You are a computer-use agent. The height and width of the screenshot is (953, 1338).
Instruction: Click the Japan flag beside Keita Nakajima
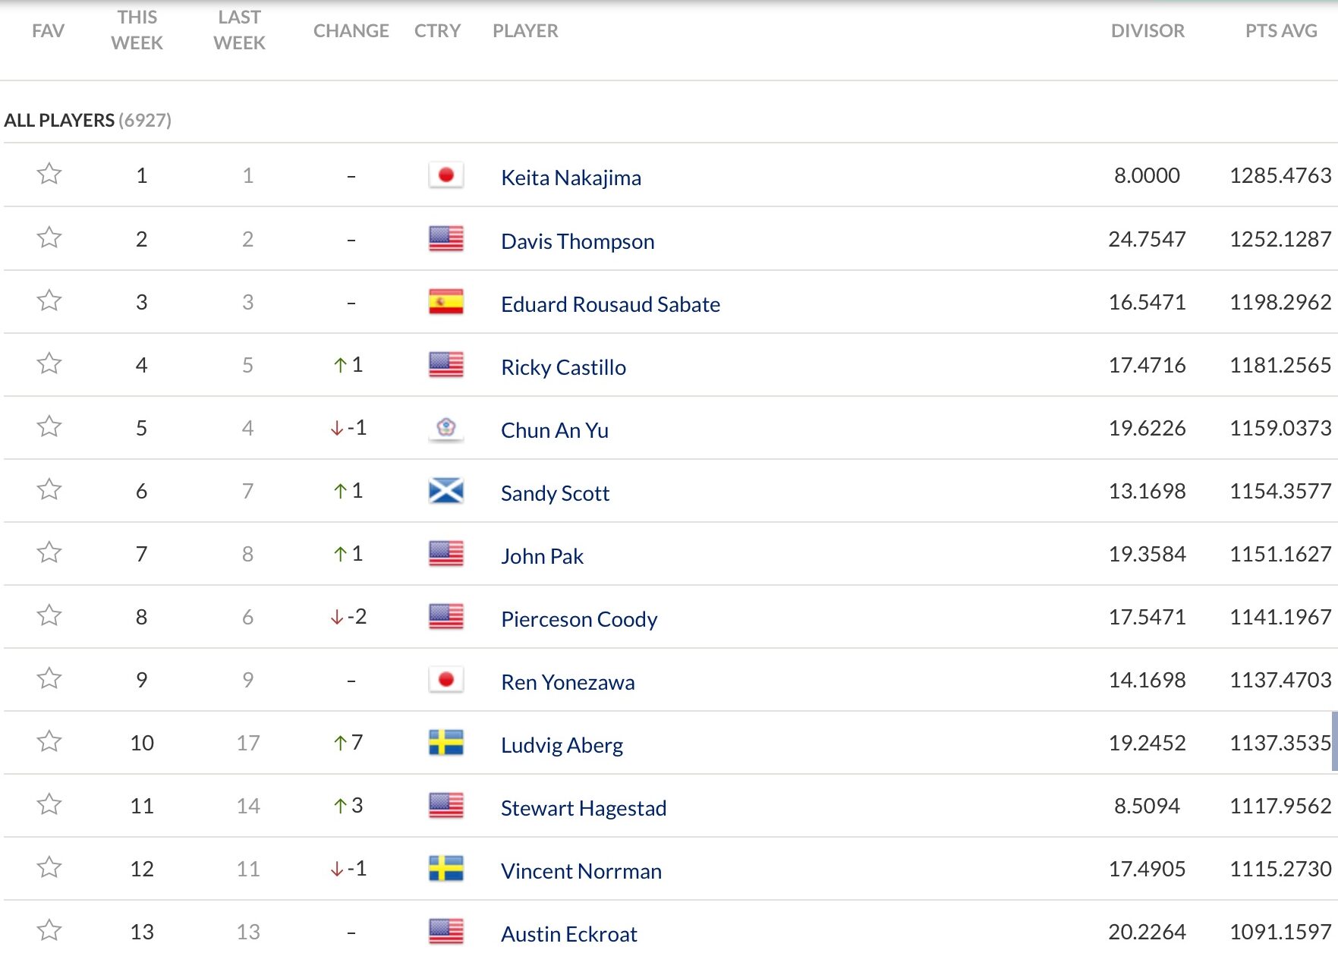pyautogui.click(x=445, y=175)
